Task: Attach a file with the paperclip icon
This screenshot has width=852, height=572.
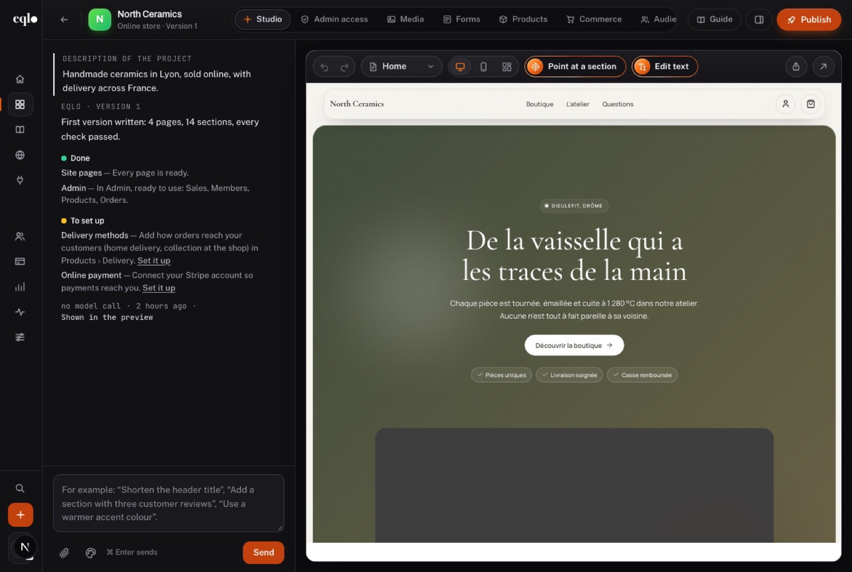Action: click(x=64, y=553)
